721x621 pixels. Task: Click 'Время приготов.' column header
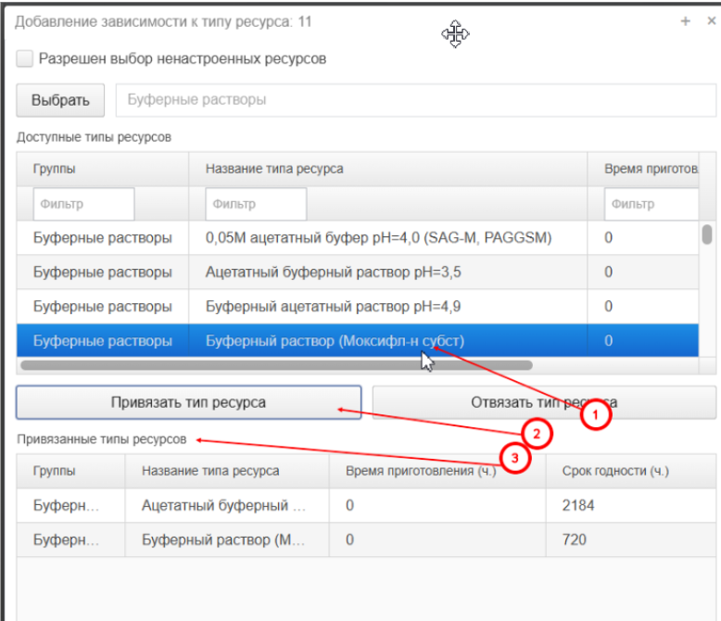[x=643, y=169]
